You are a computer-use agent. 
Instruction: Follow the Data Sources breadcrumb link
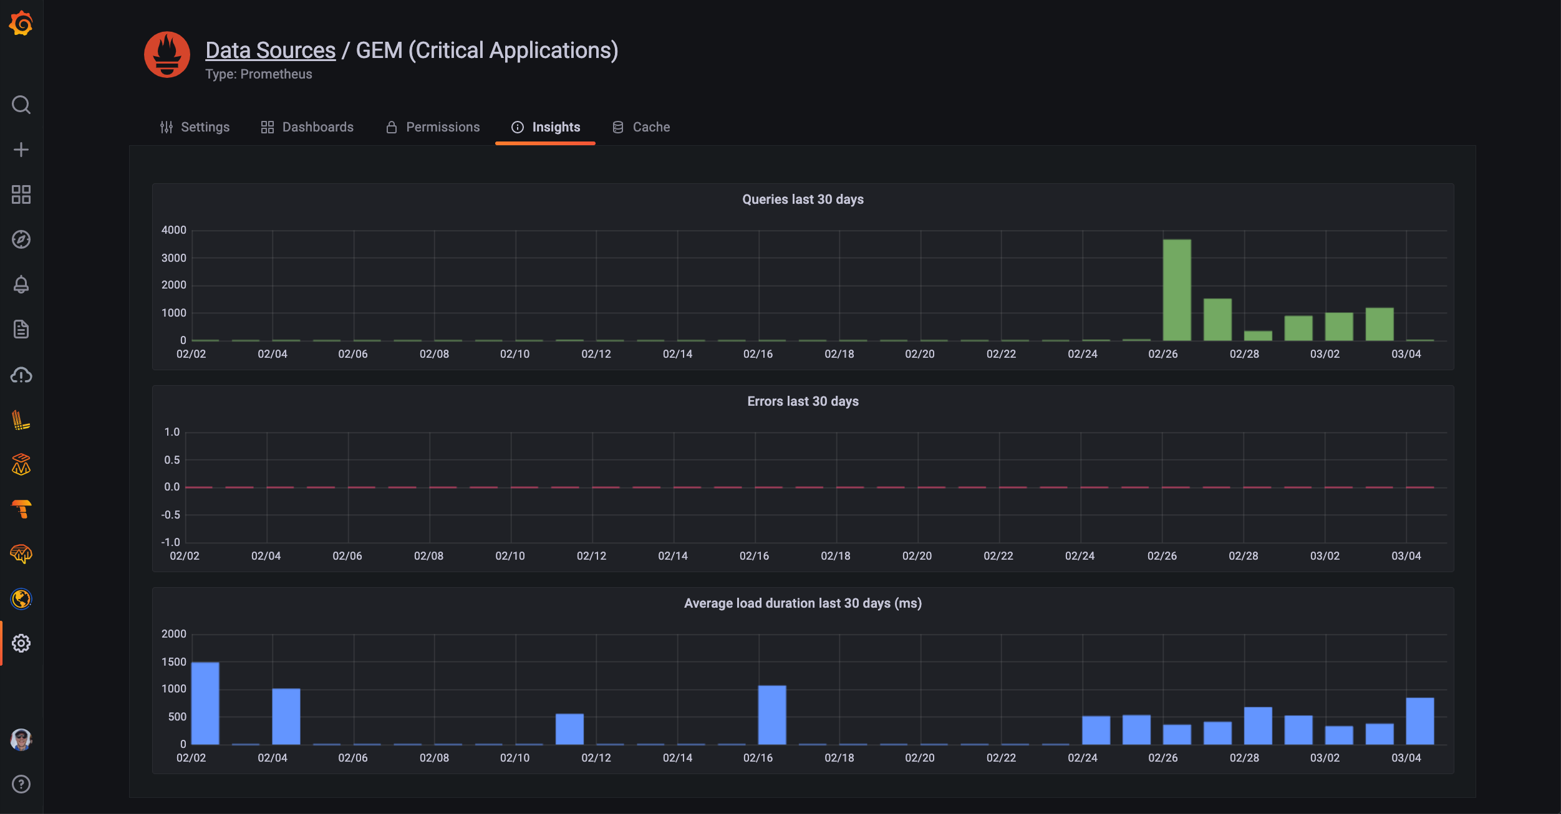point(271,50)
